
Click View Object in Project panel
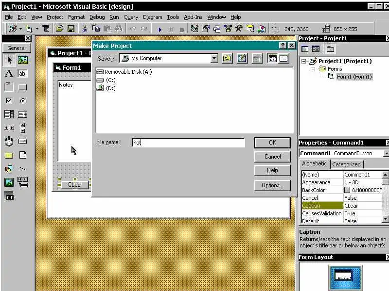point(316,49)
